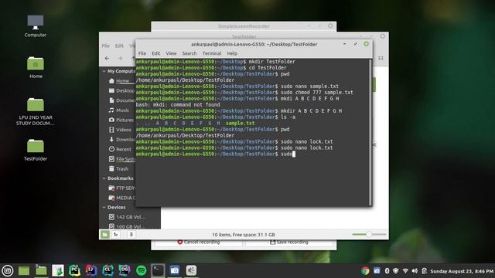
Task: Open the terminal View menu
Action: point(171,53)
